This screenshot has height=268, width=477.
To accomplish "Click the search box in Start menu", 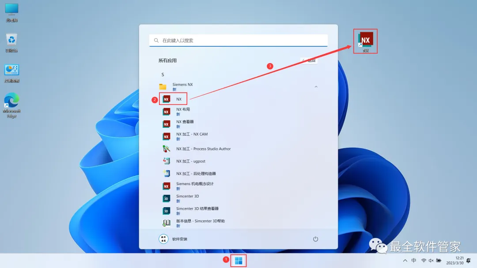I will point(238,41).
